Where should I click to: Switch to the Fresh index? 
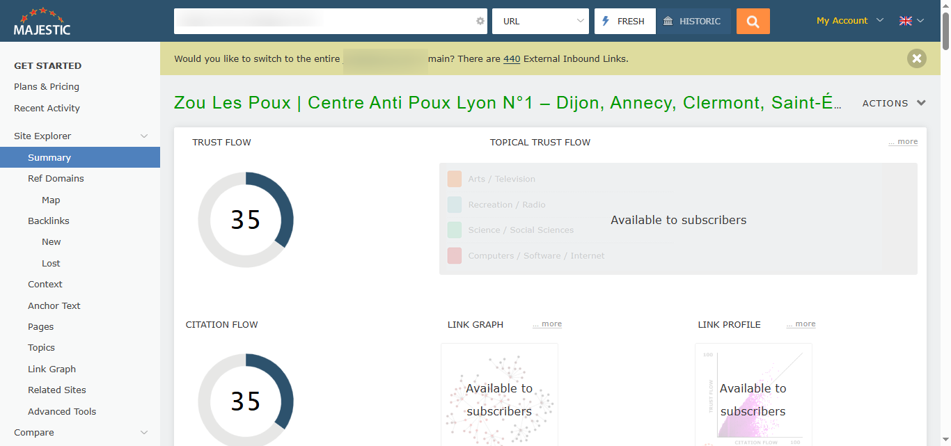click(x=624, y=21)
